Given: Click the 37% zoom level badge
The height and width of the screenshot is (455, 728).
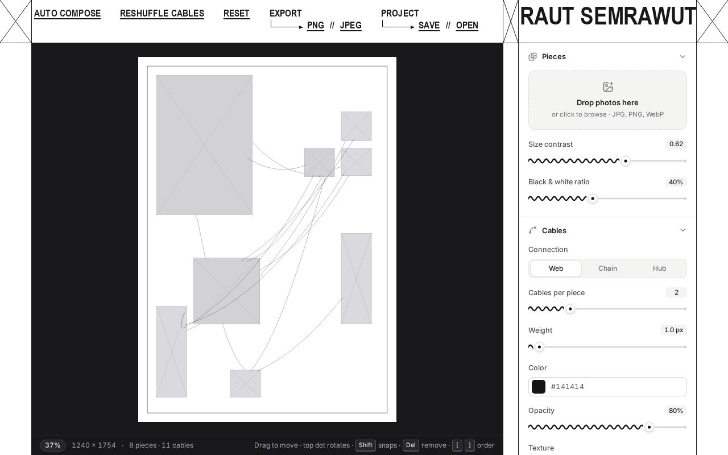Looking at the screenshot, I should point(53,445).
